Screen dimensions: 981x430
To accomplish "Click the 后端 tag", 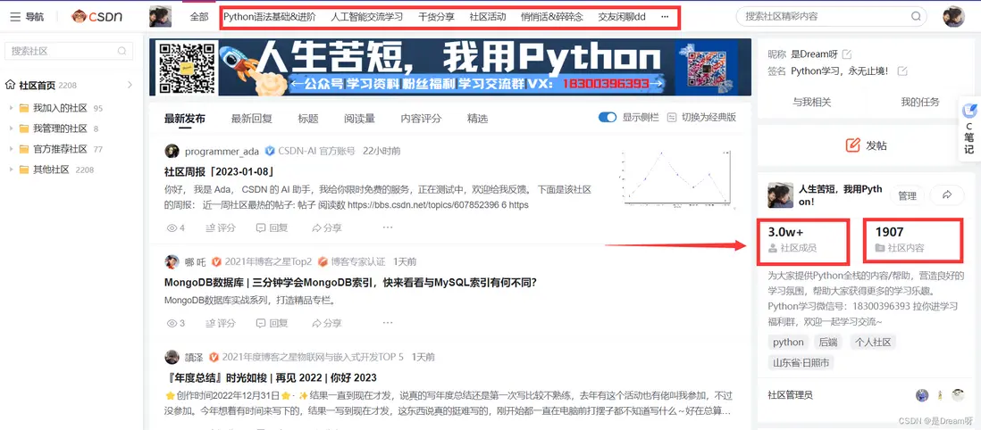I will click(x=828, y=342).
